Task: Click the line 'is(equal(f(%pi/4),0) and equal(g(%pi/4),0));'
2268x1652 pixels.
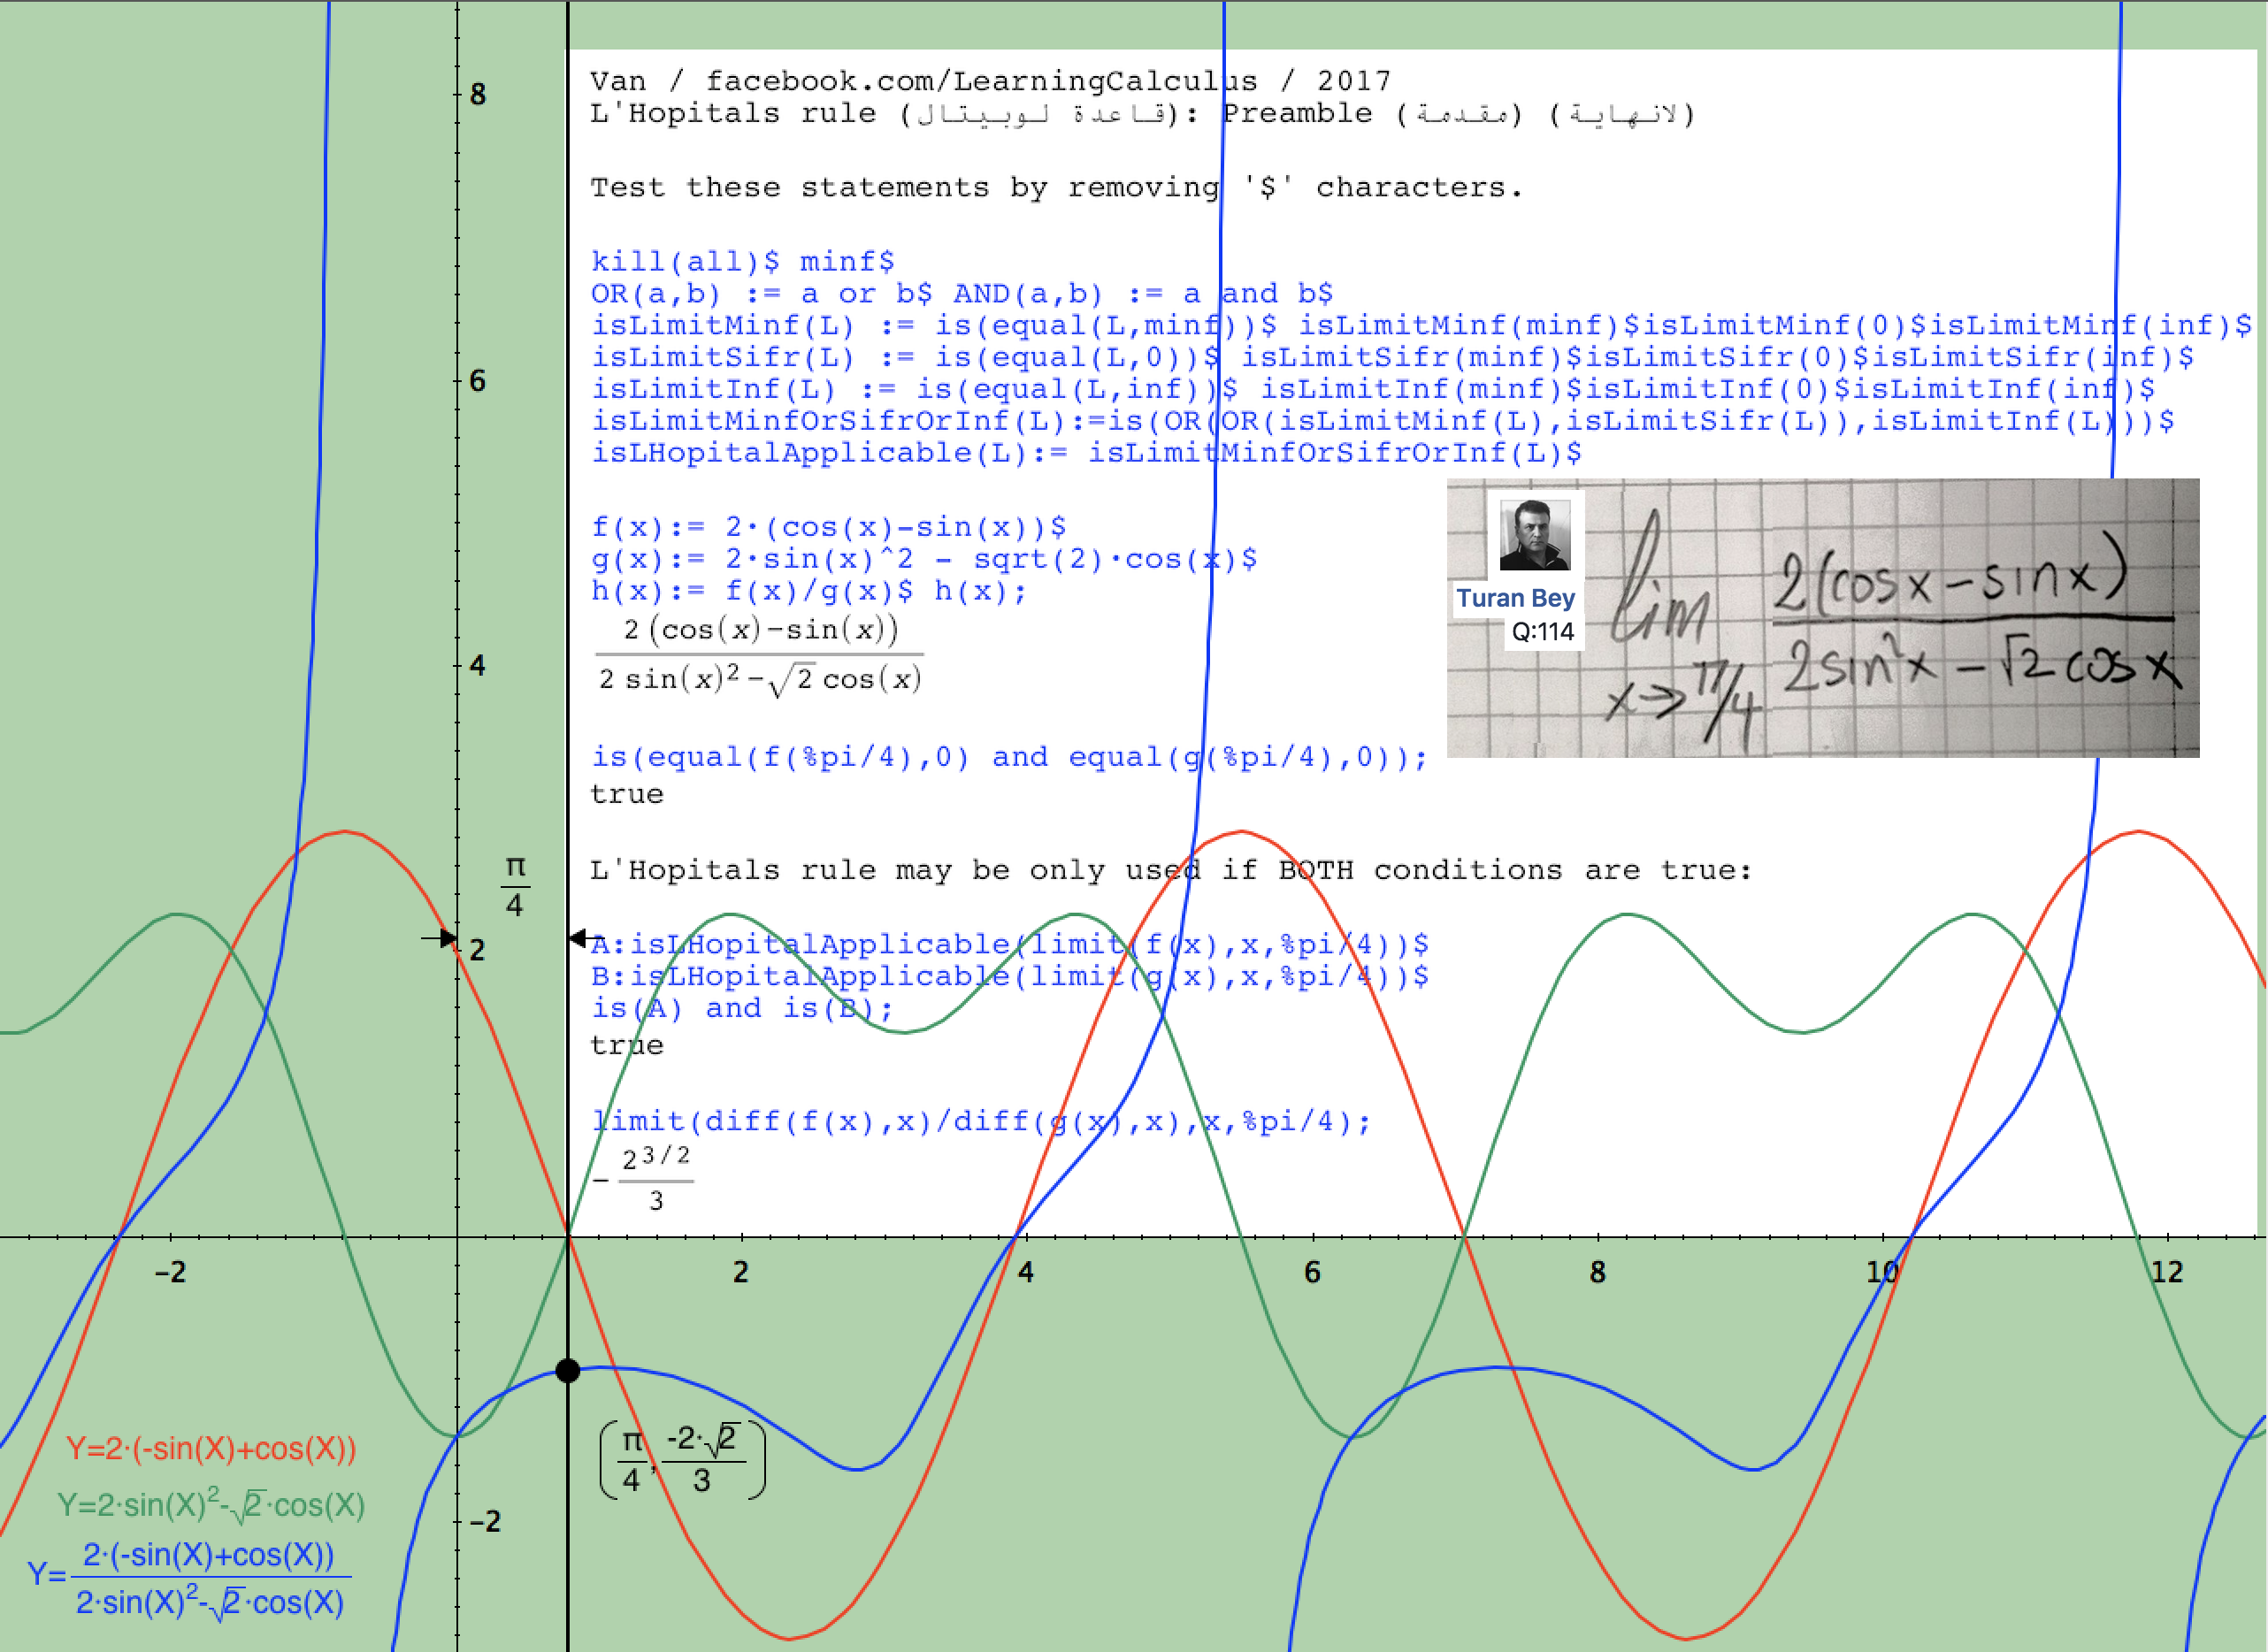Action: point(1010,757)
